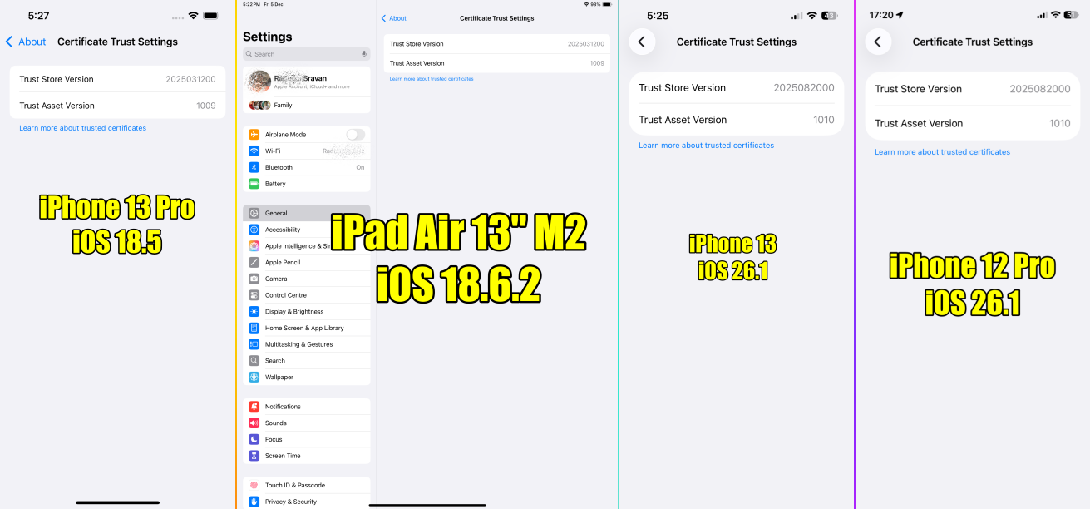Image resolution: width=1090 pixels, height=509 pixels.
Task: Open trusted certificates link on iPhone 12 Pro screen
Action: pos(942,152)
